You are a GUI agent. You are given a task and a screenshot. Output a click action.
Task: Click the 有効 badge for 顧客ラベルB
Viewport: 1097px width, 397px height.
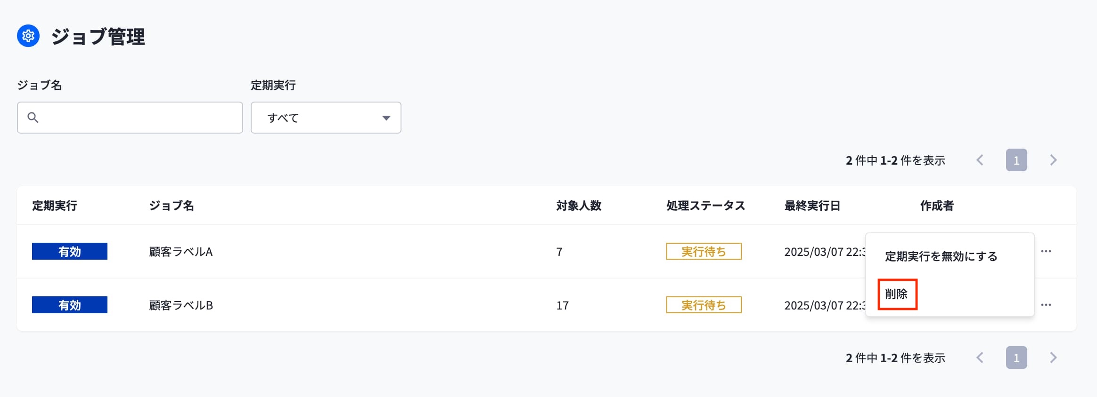click(70, 305)
